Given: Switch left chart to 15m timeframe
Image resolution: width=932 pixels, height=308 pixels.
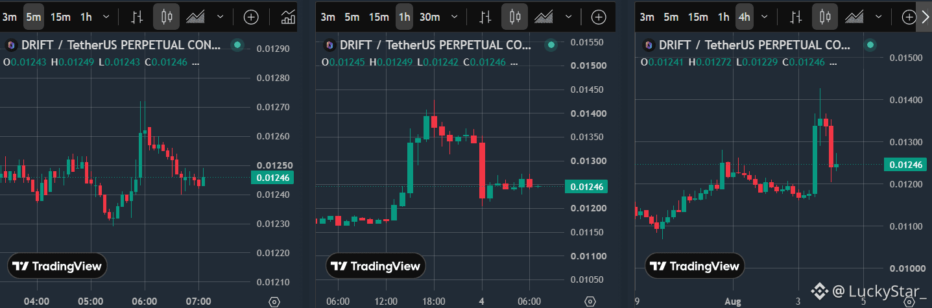Looking at the screenshot, I should [x=60, y=17].
